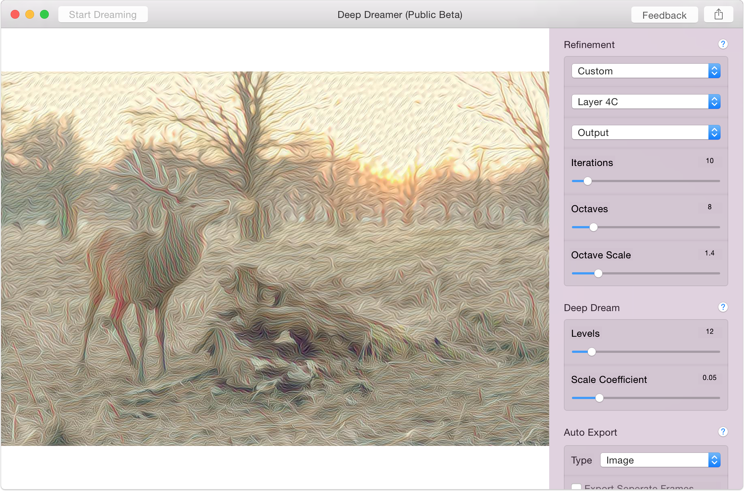Click the Iterations slider knob
The image size is (744, 491).
(587, 181)
